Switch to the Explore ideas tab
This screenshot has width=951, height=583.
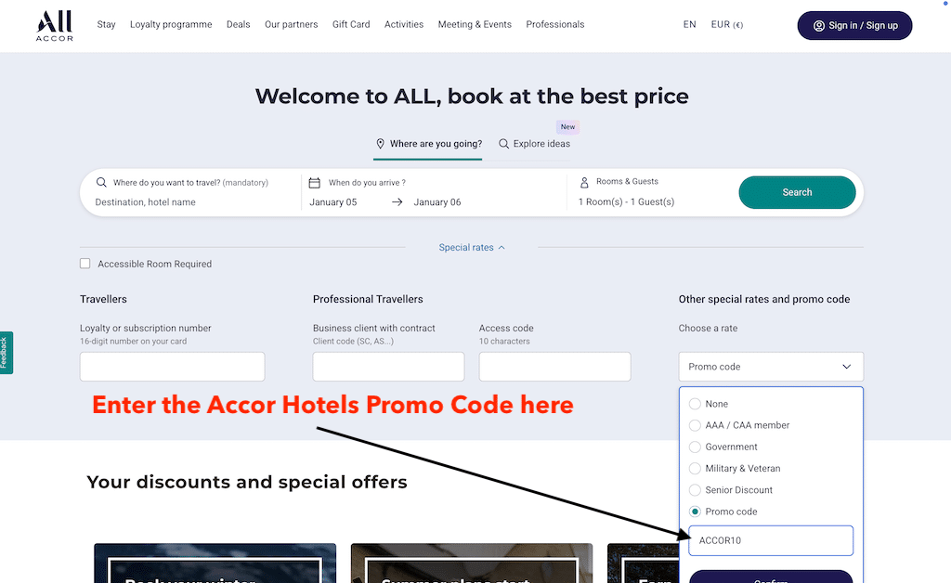[534, 144]
